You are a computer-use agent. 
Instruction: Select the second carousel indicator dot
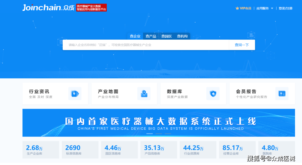pyautogui.click(x=158, y=134)
